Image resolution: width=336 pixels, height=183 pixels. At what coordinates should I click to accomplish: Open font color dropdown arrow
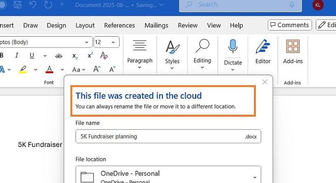point(62,70)
